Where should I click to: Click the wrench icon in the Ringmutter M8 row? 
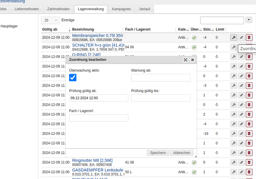pyautogui.click(x=233, y=162)
